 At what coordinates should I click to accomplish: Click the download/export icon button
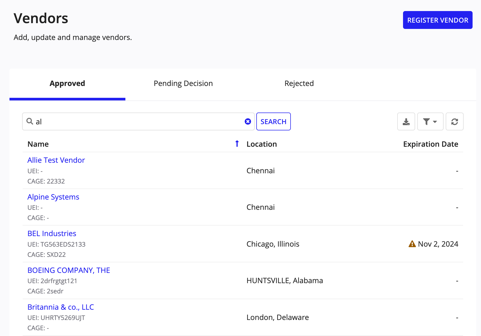(406, 121)
